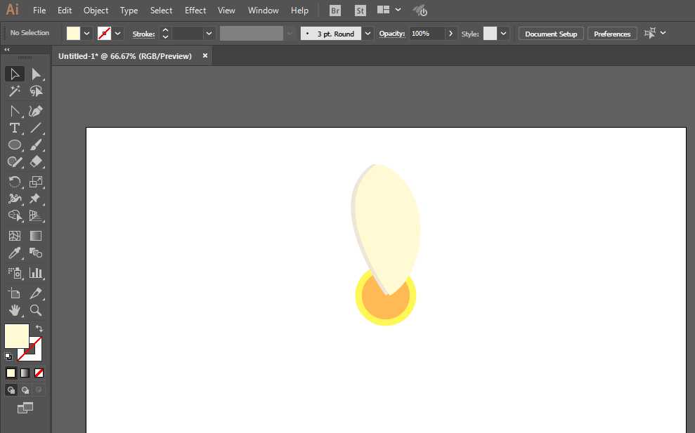
Task: Open the stroke weight dropdown
Action: coord(209,34)
